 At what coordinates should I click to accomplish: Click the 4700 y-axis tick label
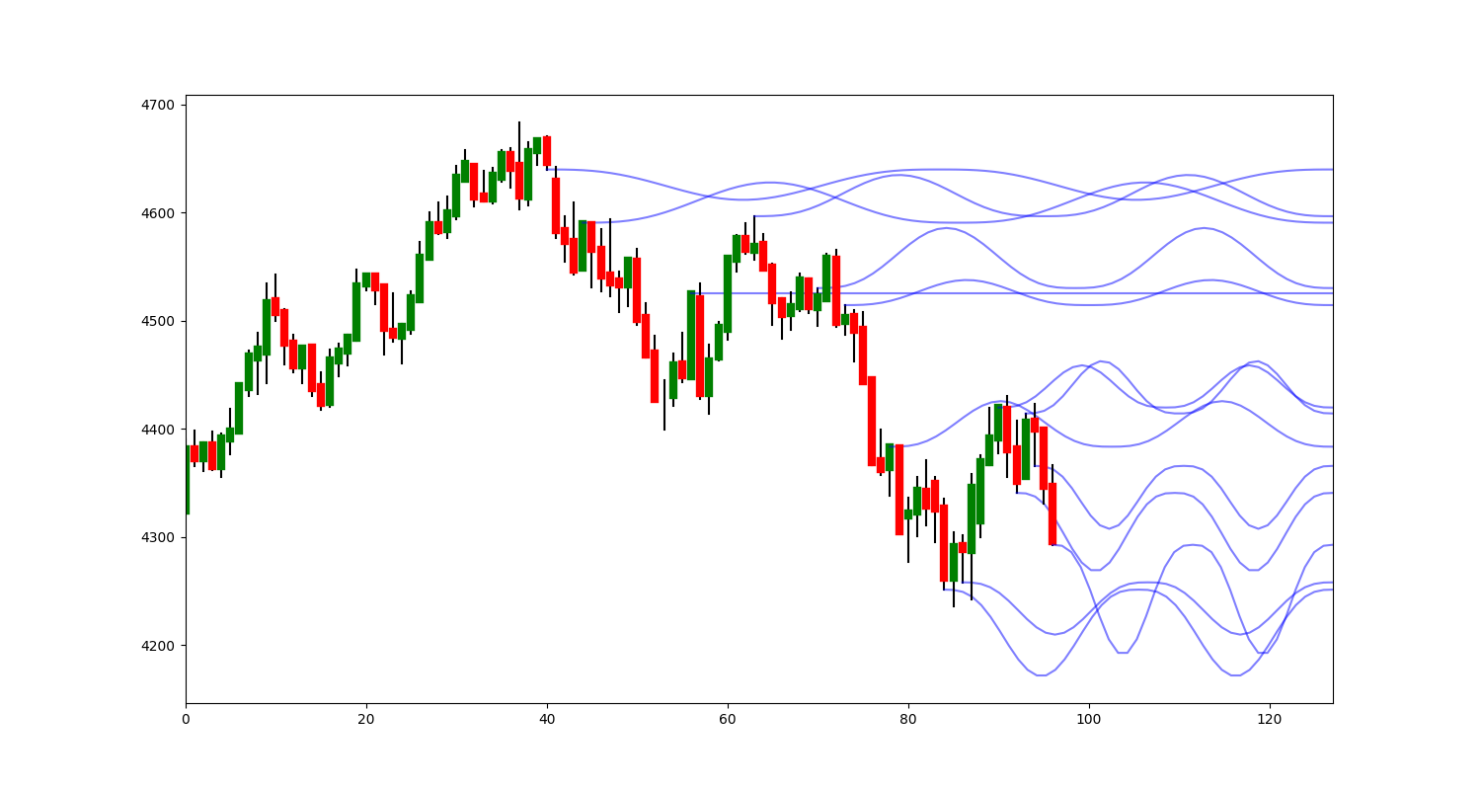tap(159, 105)
